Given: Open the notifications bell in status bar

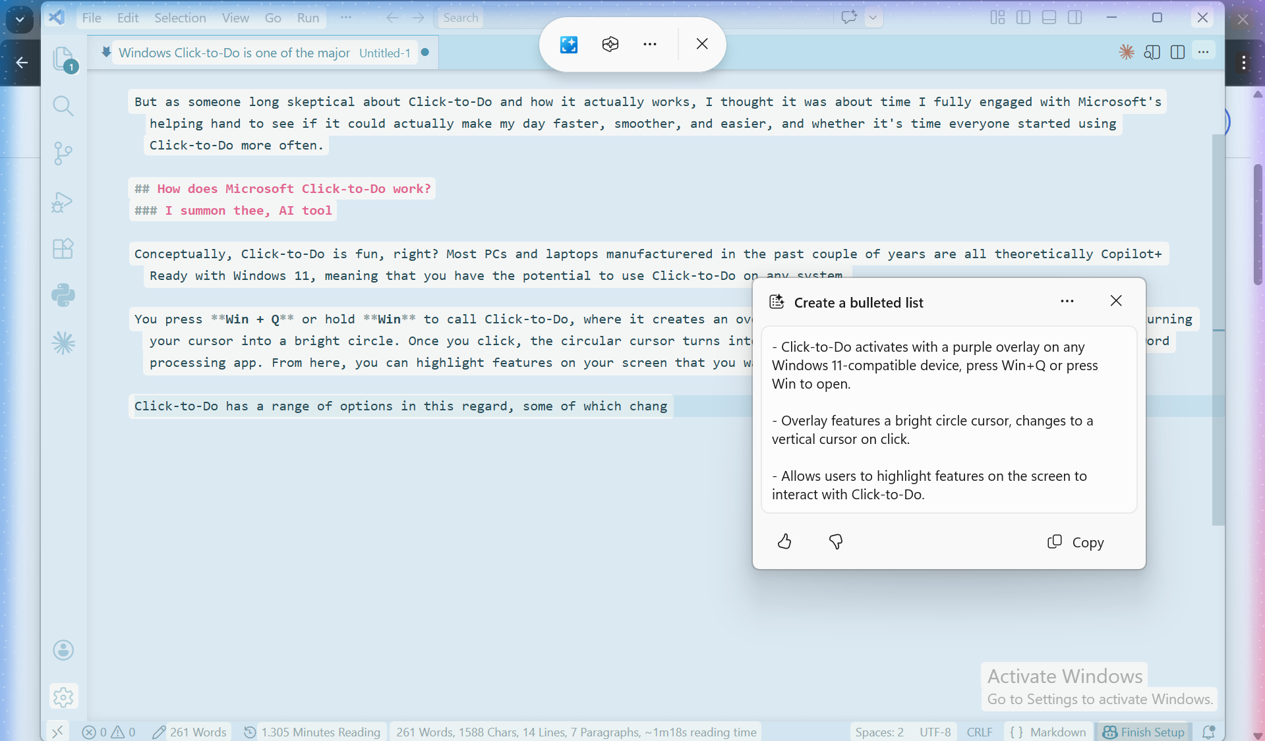Looking at the screenshot, I should (1208, 732).
